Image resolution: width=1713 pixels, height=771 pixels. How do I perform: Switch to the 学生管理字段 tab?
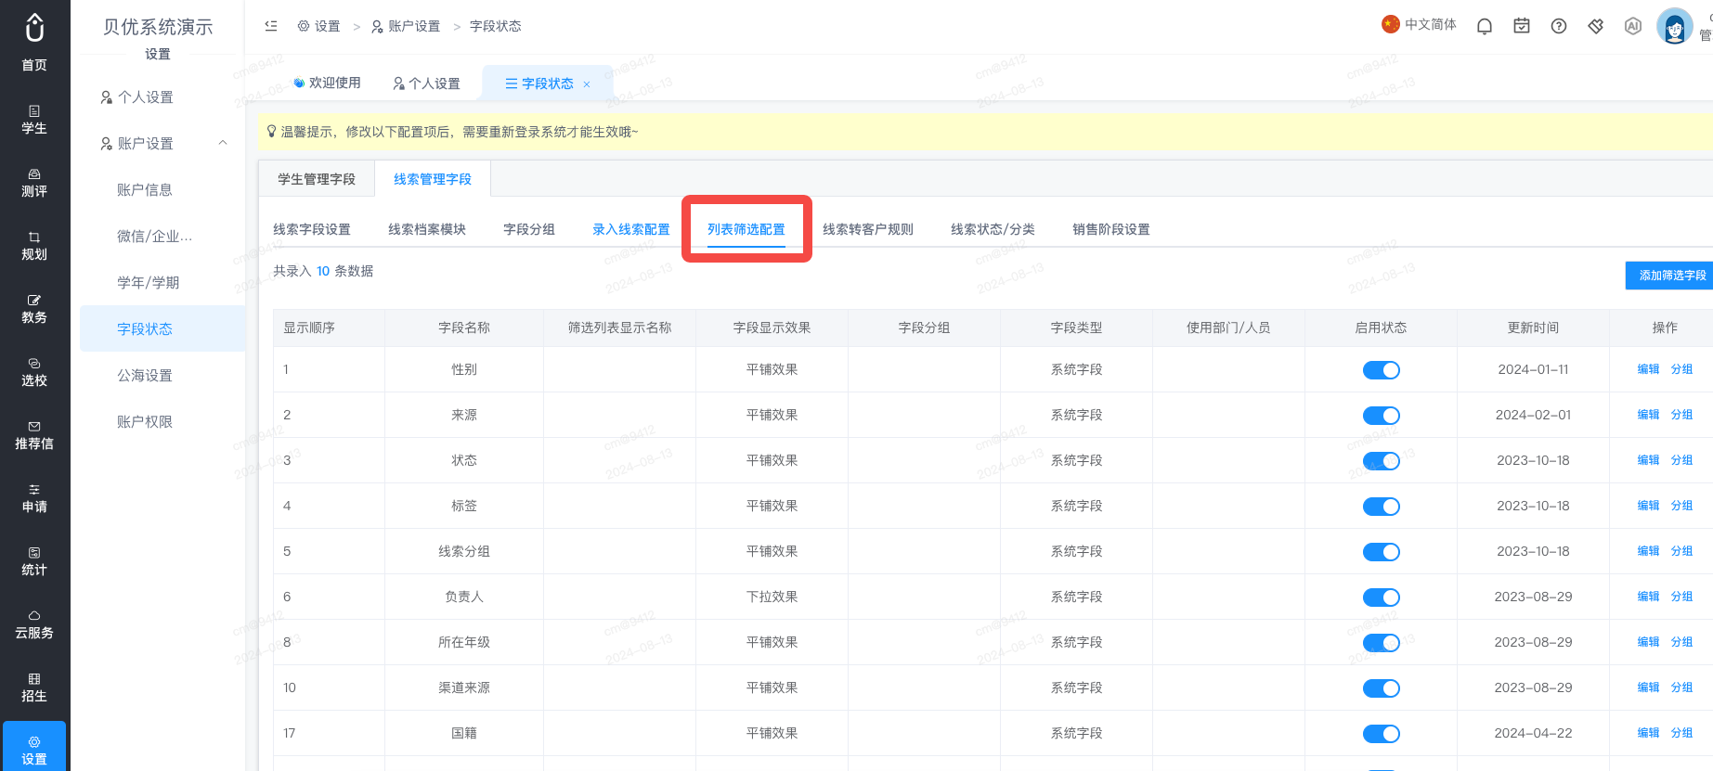tap(317, 179)
